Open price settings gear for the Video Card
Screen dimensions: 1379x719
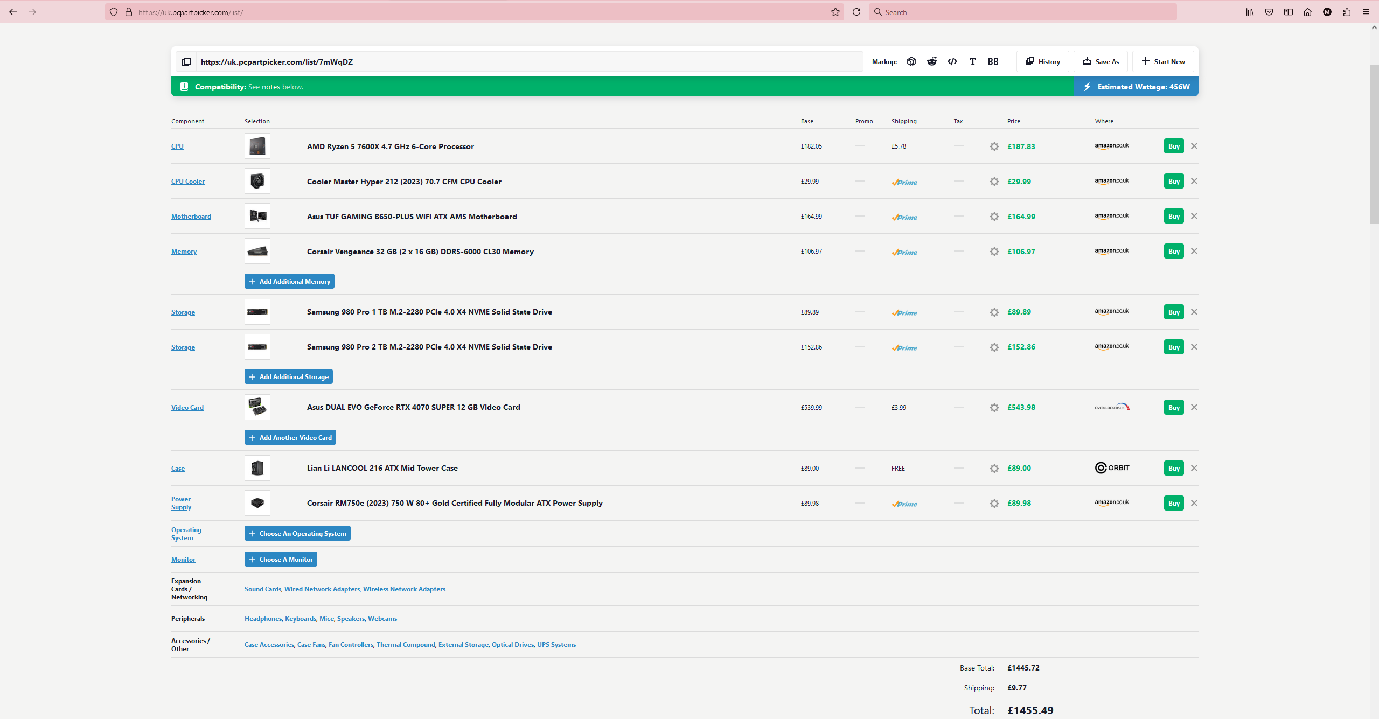coord(994,408)
